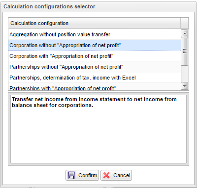Viewport: 197px width, 188px height.
Task: Pick the partially visible Partnerships with "Appropriation" row
Action: pos(95,87)
